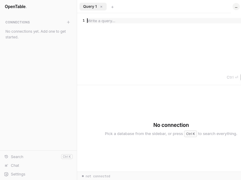This screenshot has width=241, height=180.
Task: Click the Settings gear icon
Action: (6, 174)
